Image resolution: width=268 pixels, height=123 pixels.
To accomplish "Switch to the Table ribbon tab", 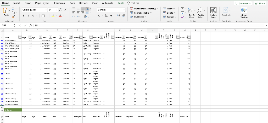I will pos(121,3).
